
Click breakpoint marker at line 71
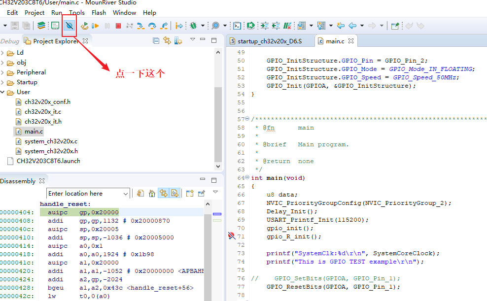232,236
